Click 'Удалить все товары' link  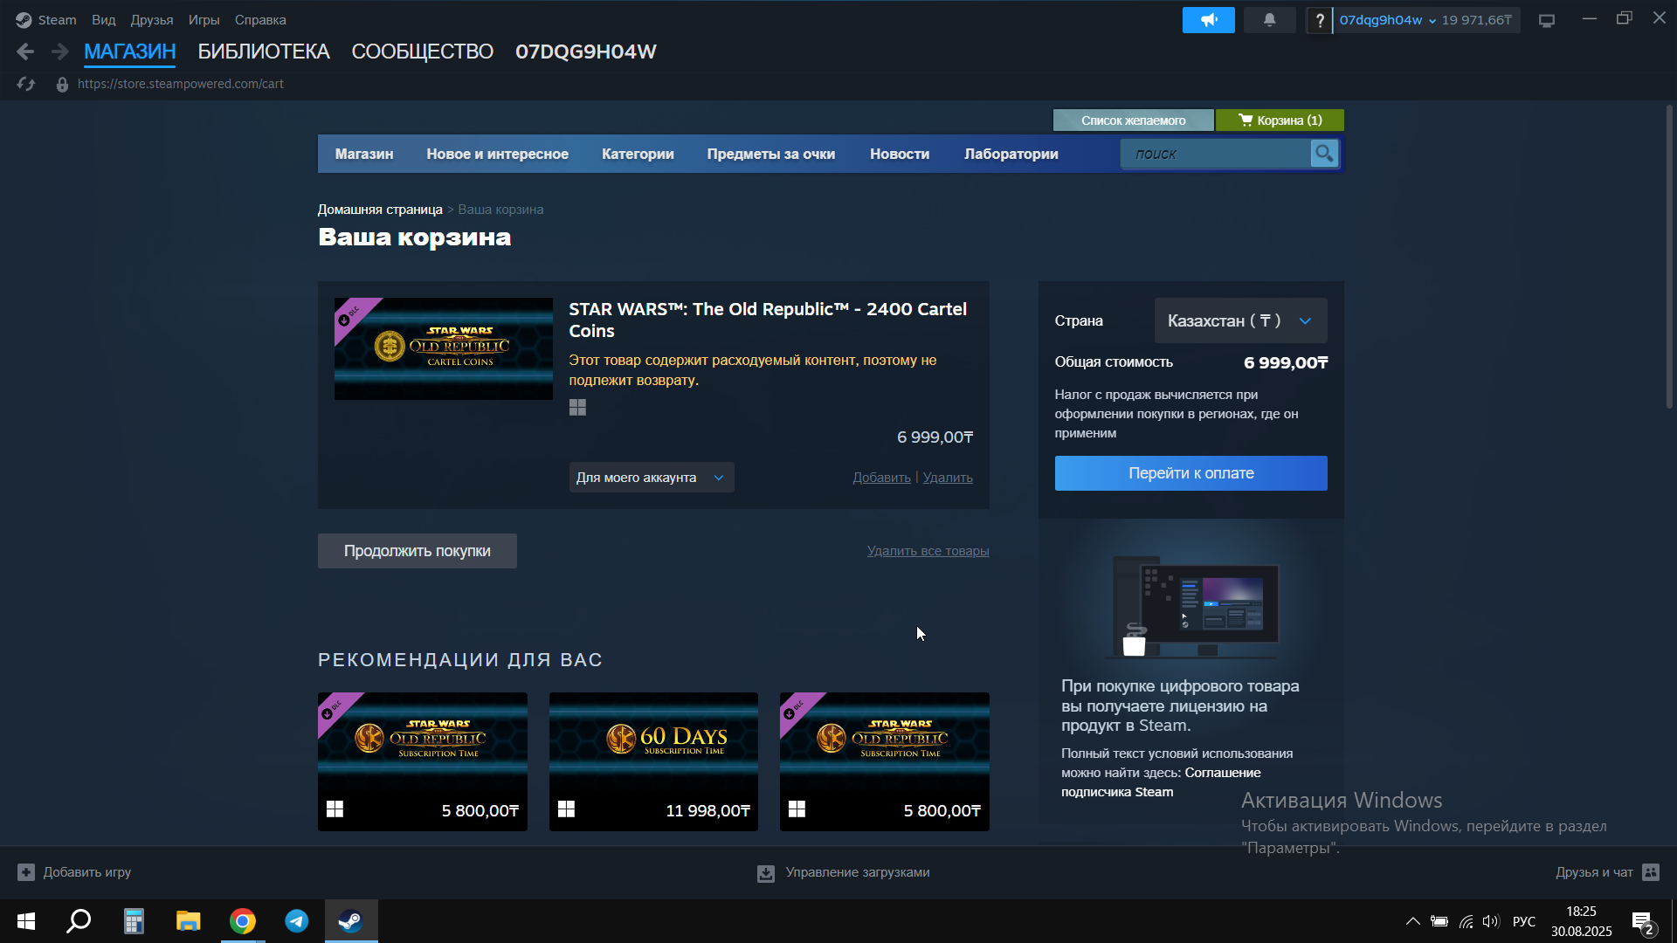928,551
